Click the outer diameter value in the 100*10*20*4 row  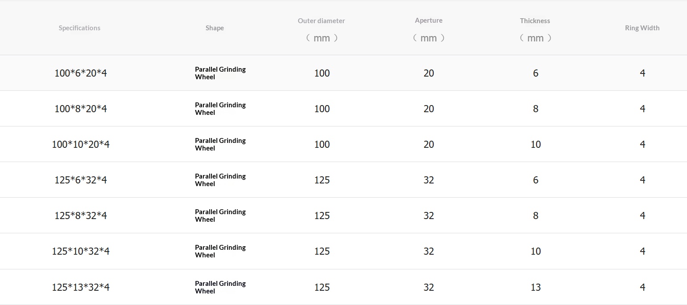[x=322, y=144]
